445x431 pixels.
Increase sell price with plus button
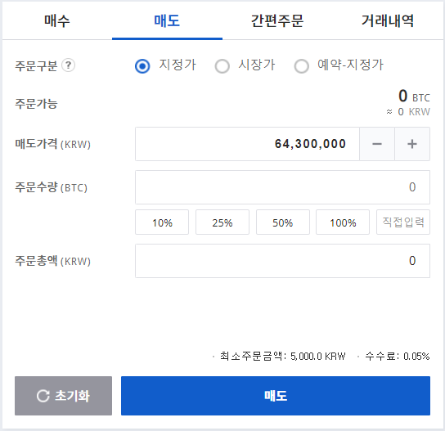(412, 144)
